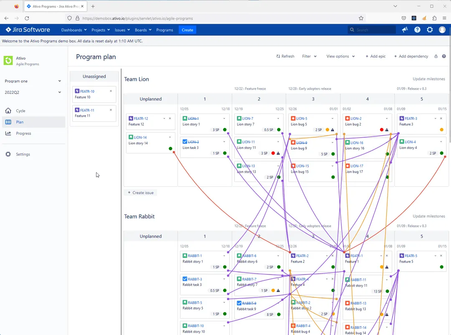451x335 pixels.
Task: Click Create issue under Team Lion
Action: 140,193
